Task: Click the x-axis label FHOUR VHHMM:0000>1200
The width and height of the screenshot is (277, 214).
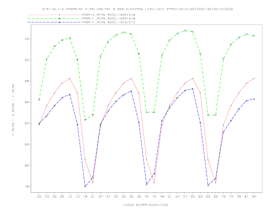Action: (x=145, y=205)
